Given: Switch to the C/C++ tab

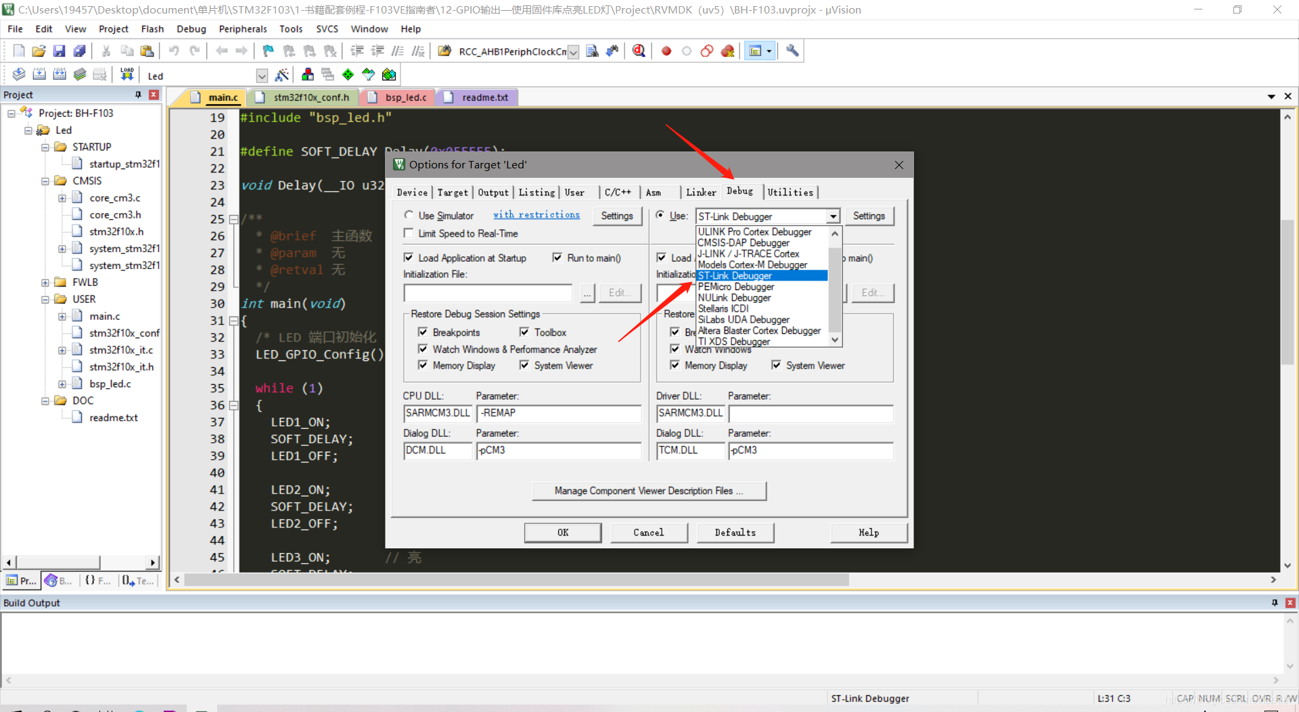Looking at the screenshot, I should point(618,193).
